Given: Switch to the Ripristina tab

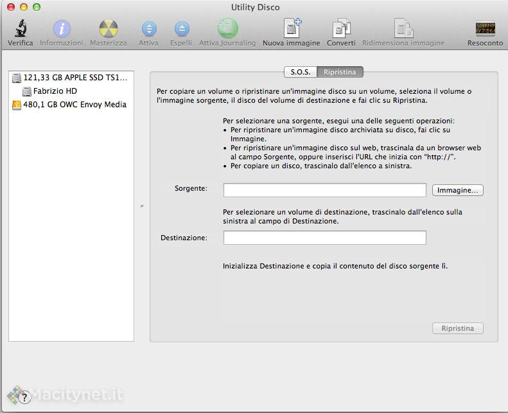Looking at the screenshot, I should [340, 72].
